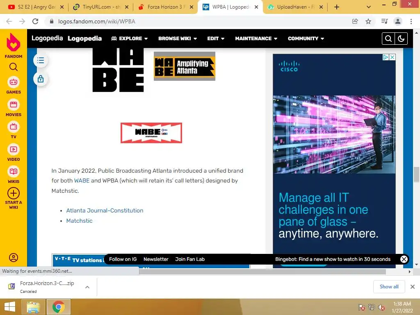The width and height of the screenshot is (420, 315).
Task: Open Fandom sidebar search icon
Action: click(14, 67)
